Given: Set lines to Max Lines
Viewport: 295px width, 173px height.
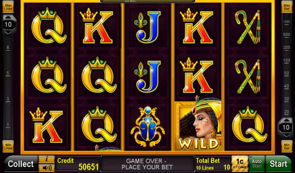Looking at the screenshot, I should click(8, 7).
